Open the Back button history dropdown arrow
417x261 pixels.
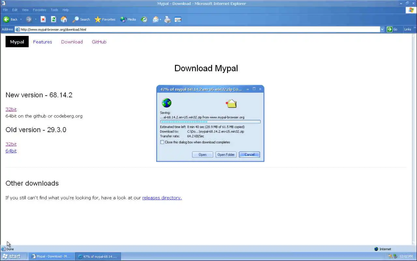coord(21,20)
